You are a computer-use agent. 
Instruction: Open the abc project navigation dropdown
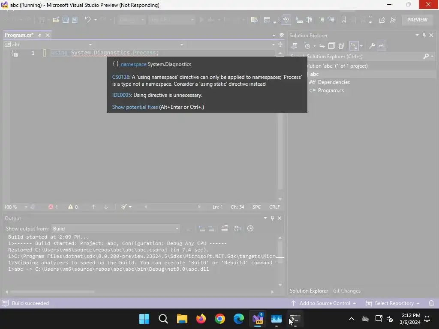48,45
